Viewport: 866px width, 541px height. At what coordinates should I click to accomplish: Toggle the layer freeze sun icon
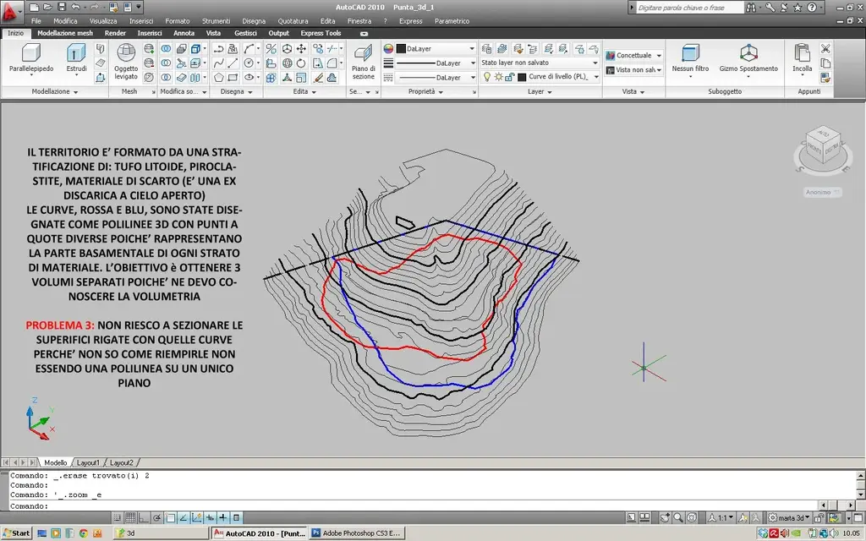(x=498, y=77)
